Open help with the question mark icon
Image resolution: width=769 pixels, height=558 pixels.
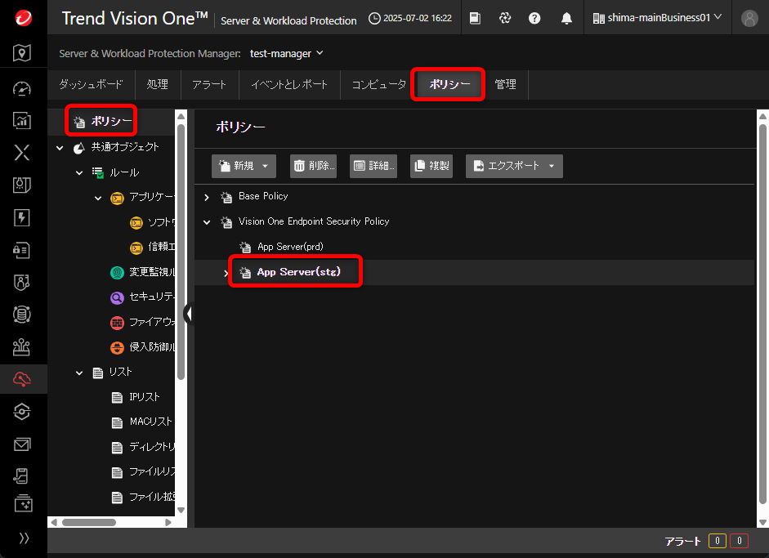click(x=534, y=18)
